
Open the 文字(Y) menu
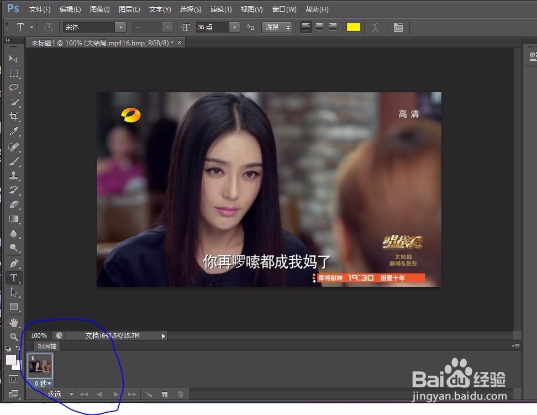[x=160, y=9]
